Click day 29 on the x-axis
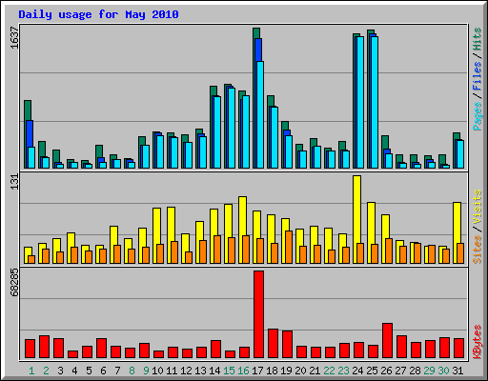 point(429,371)
